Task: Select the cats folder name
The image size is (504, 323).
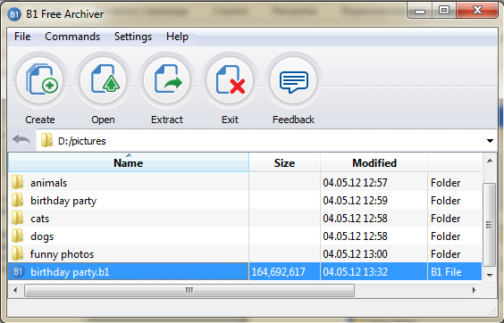Action: (x=40, y=219)
